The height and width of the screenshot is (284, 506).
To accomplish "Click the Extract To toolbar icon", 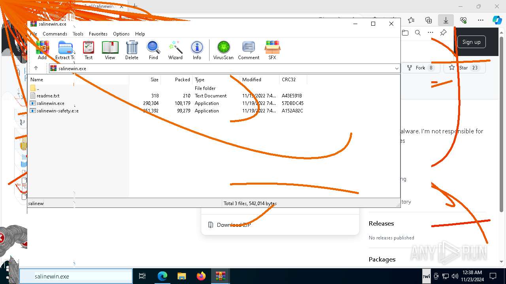I will coord(65,50).
